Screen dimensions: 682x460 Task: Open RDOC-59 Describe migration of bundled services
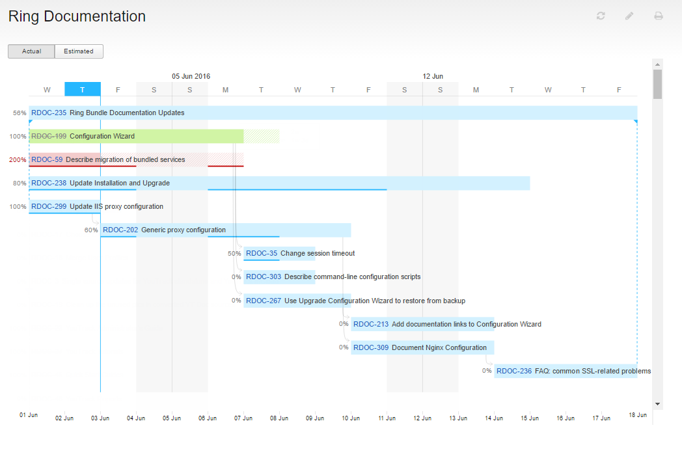tap(46, 159)
